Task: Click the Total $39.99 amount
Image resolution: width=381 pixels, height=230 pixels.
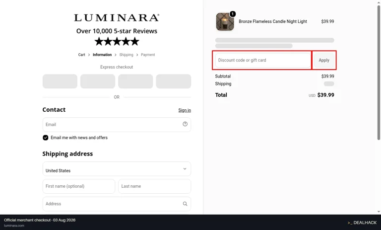Action: click(325, 95)
